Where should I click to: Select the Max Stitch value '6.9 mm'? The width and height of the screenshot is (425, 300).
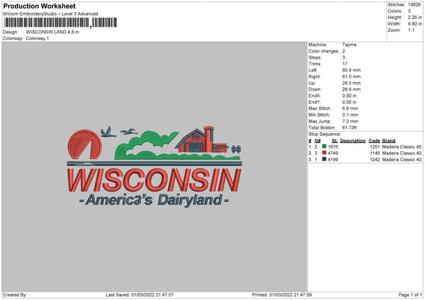click(350, 108)
